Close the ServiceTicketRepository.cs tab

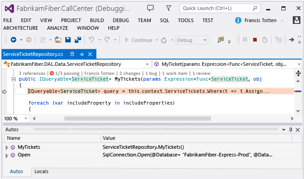point(90,54)
